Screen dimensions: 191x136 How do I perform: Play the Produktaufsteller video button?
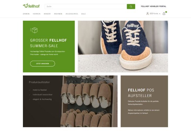tap(69, 101)
